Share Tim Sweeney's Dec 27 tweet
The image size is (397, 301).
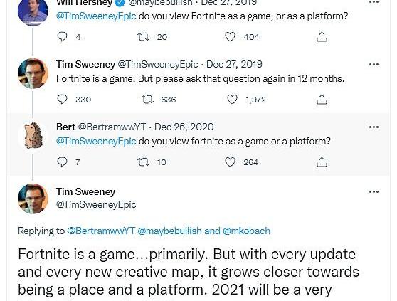pos(322,100)
